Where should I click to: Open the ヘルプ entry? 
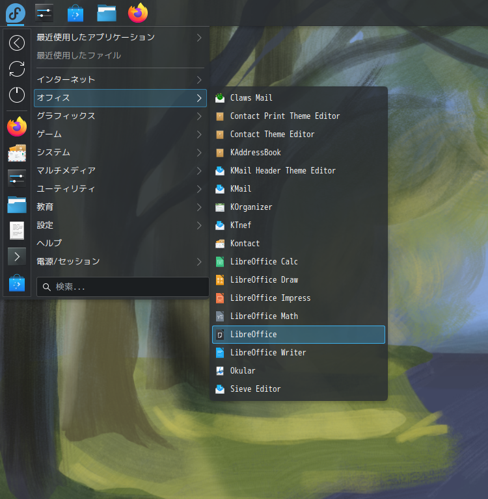[x=120, y=244]
